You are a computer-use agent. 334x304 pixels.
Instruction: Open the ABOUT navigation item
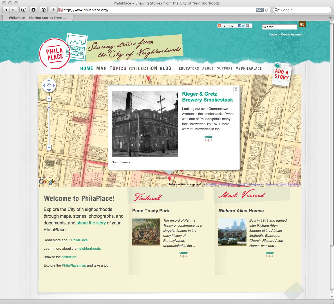(x=208, y=69)
